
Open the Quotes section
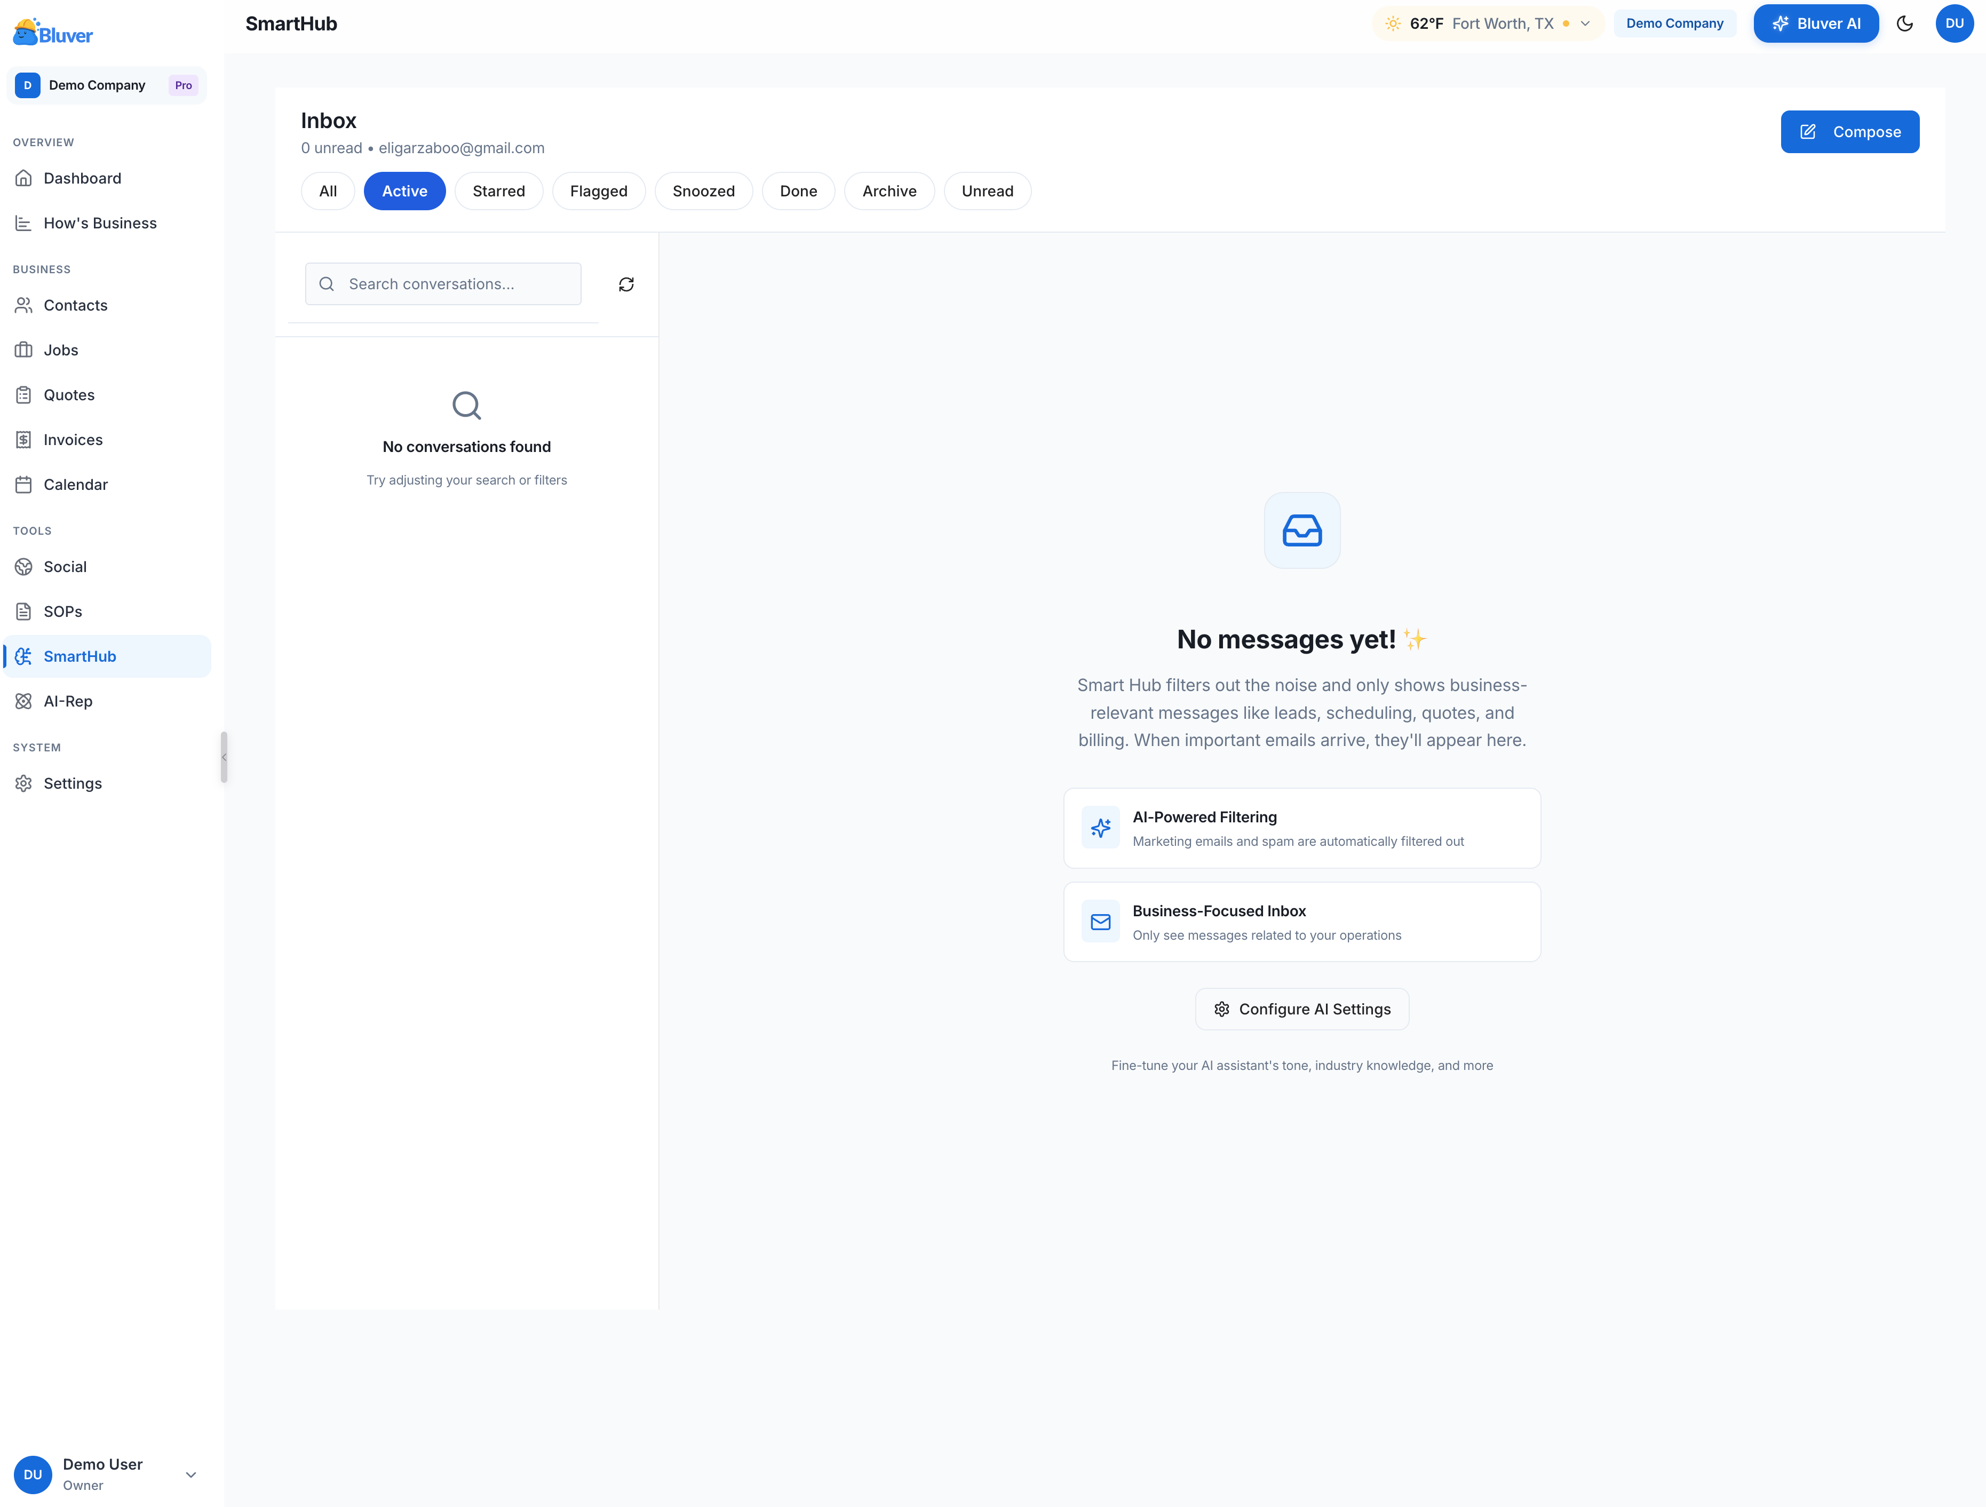coord(108,395)
